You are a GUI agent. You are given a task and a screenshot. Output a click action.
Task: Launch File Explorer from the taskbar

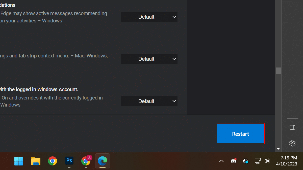(36, 161)
